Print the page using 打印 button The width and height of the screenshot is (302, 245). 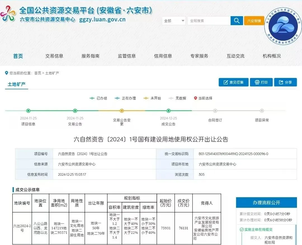(261, 82)
